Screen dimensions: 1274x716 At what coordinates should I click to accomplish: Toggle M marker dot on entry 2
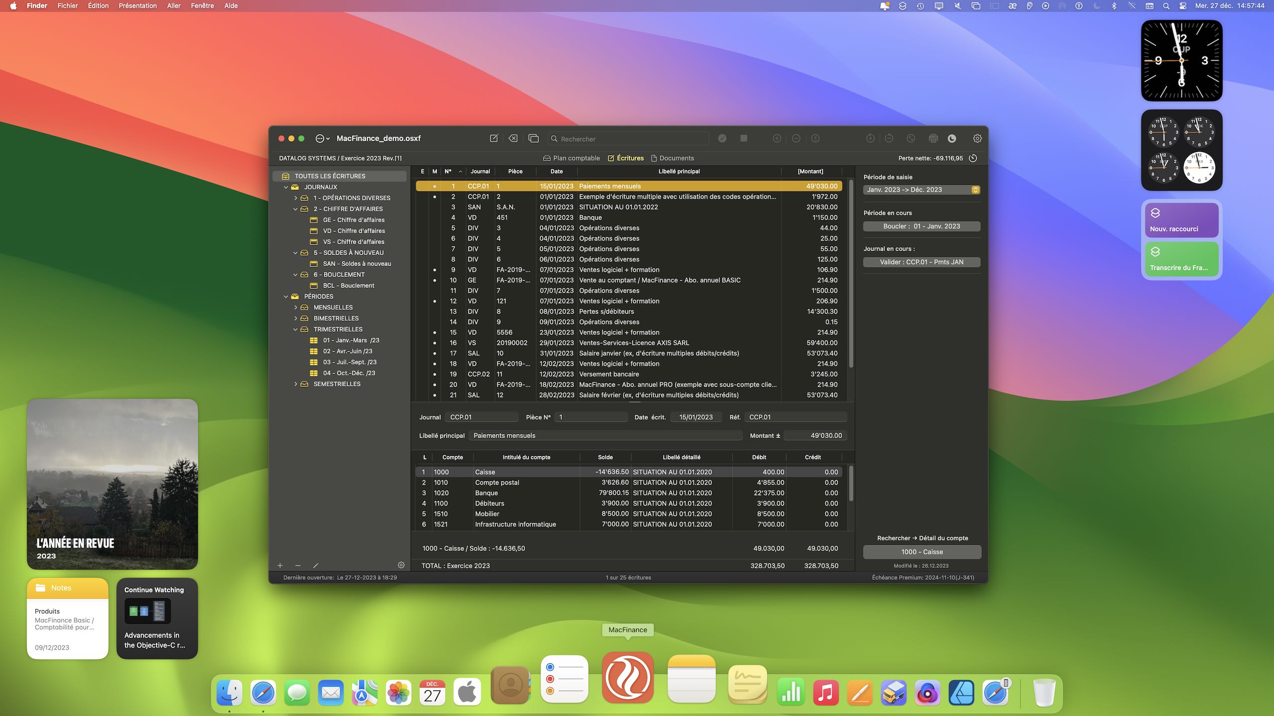click(434, 196)
